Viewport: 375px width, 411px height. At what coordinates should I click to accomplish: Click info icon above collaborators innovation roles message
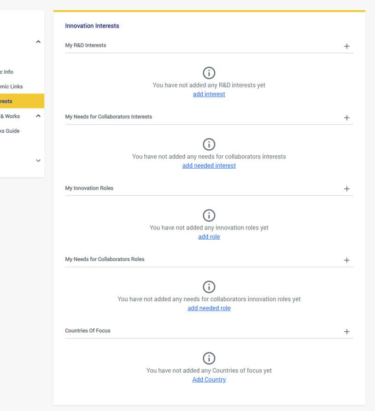[209, 287]
